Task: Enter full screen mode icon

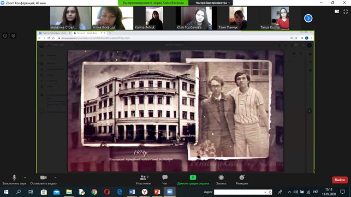Action: pyautogui.click(x=346, y=11)
